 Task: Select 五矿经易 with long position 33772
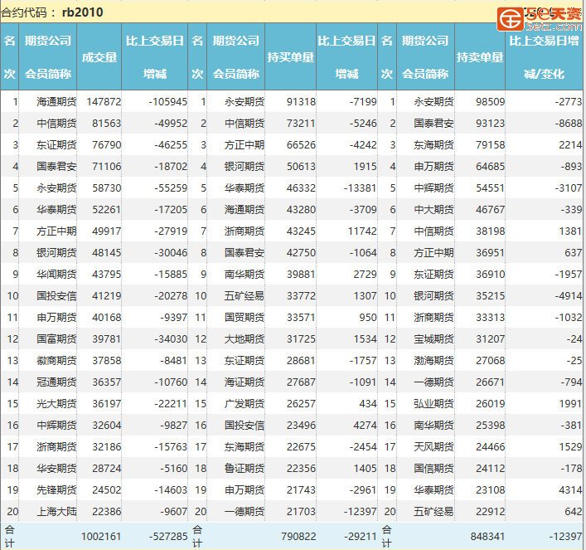point(245,296)
